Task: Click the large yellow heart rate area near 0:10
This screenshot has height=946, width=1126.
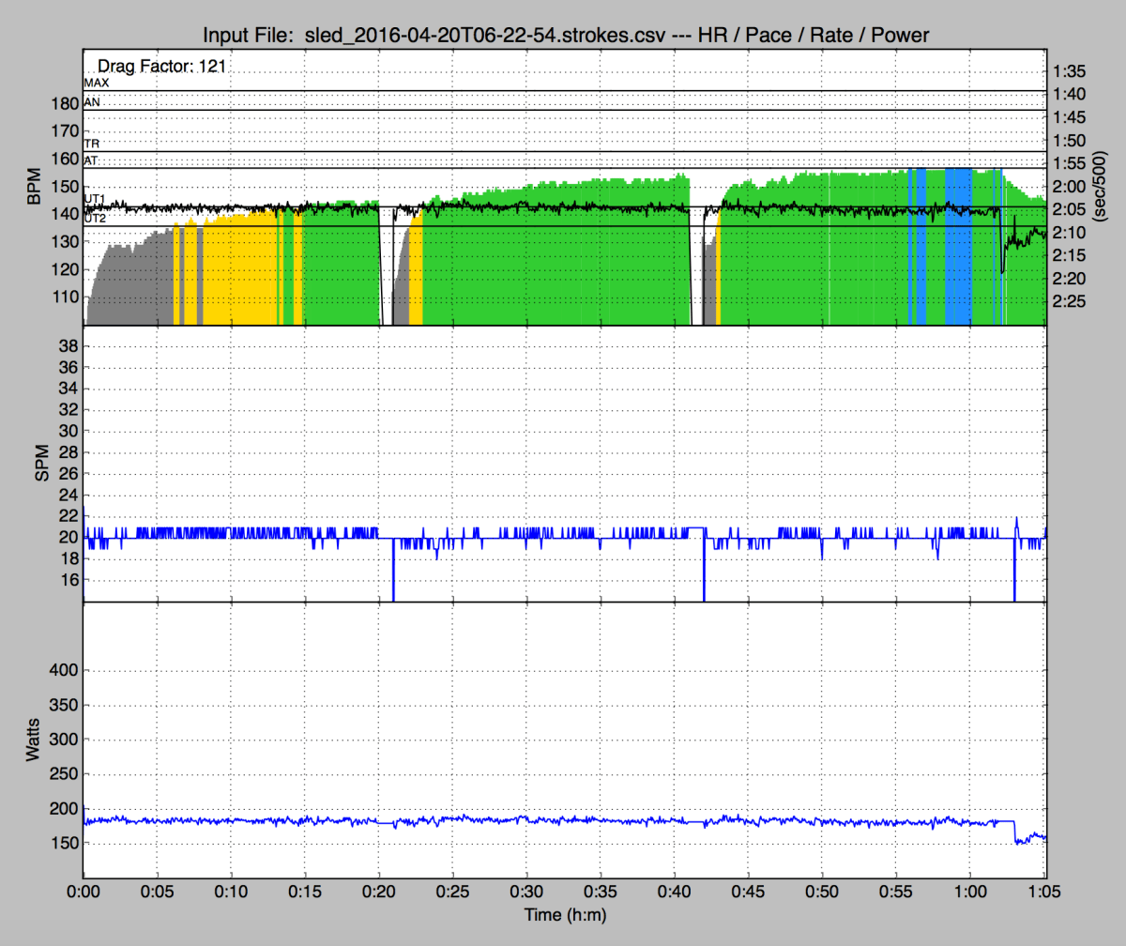Action: [x=235, y=272]
